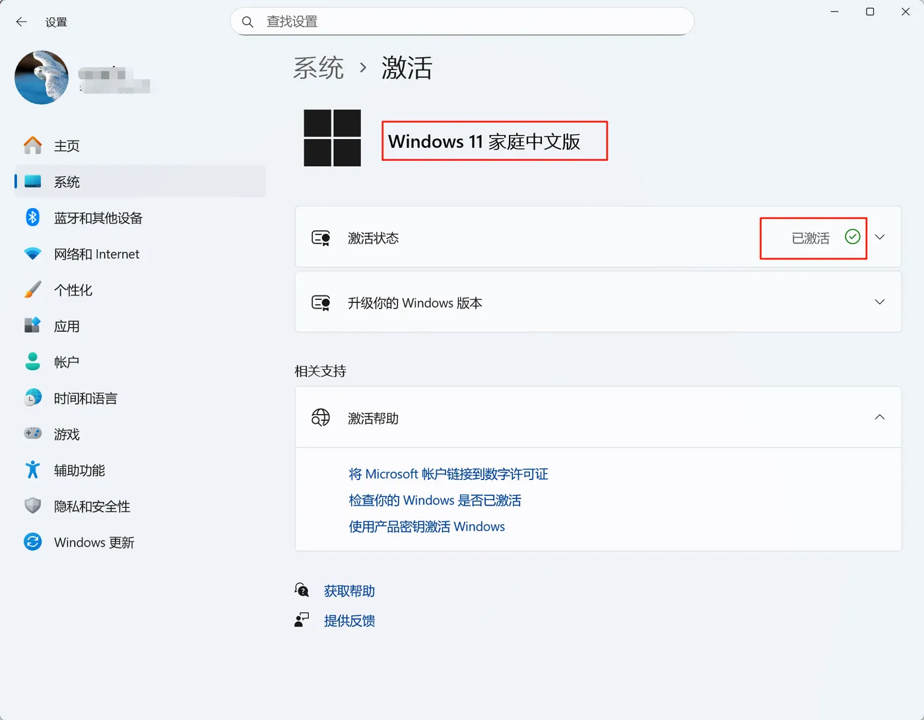Collapse the 激活帮助 section chevron
This screenshot has height=720, width=924.
point(880,417)
